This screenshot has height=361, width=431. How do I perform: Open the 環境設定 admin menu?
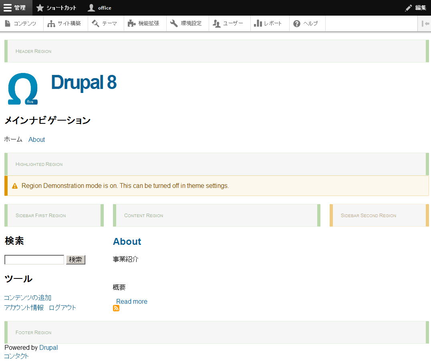click(x=188, y=24)
